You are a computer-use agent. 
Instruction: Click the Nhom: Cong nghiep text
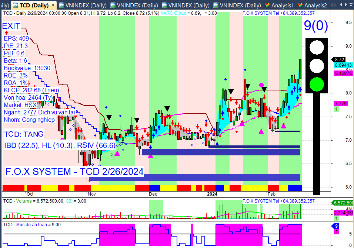(x=29, y=120)
